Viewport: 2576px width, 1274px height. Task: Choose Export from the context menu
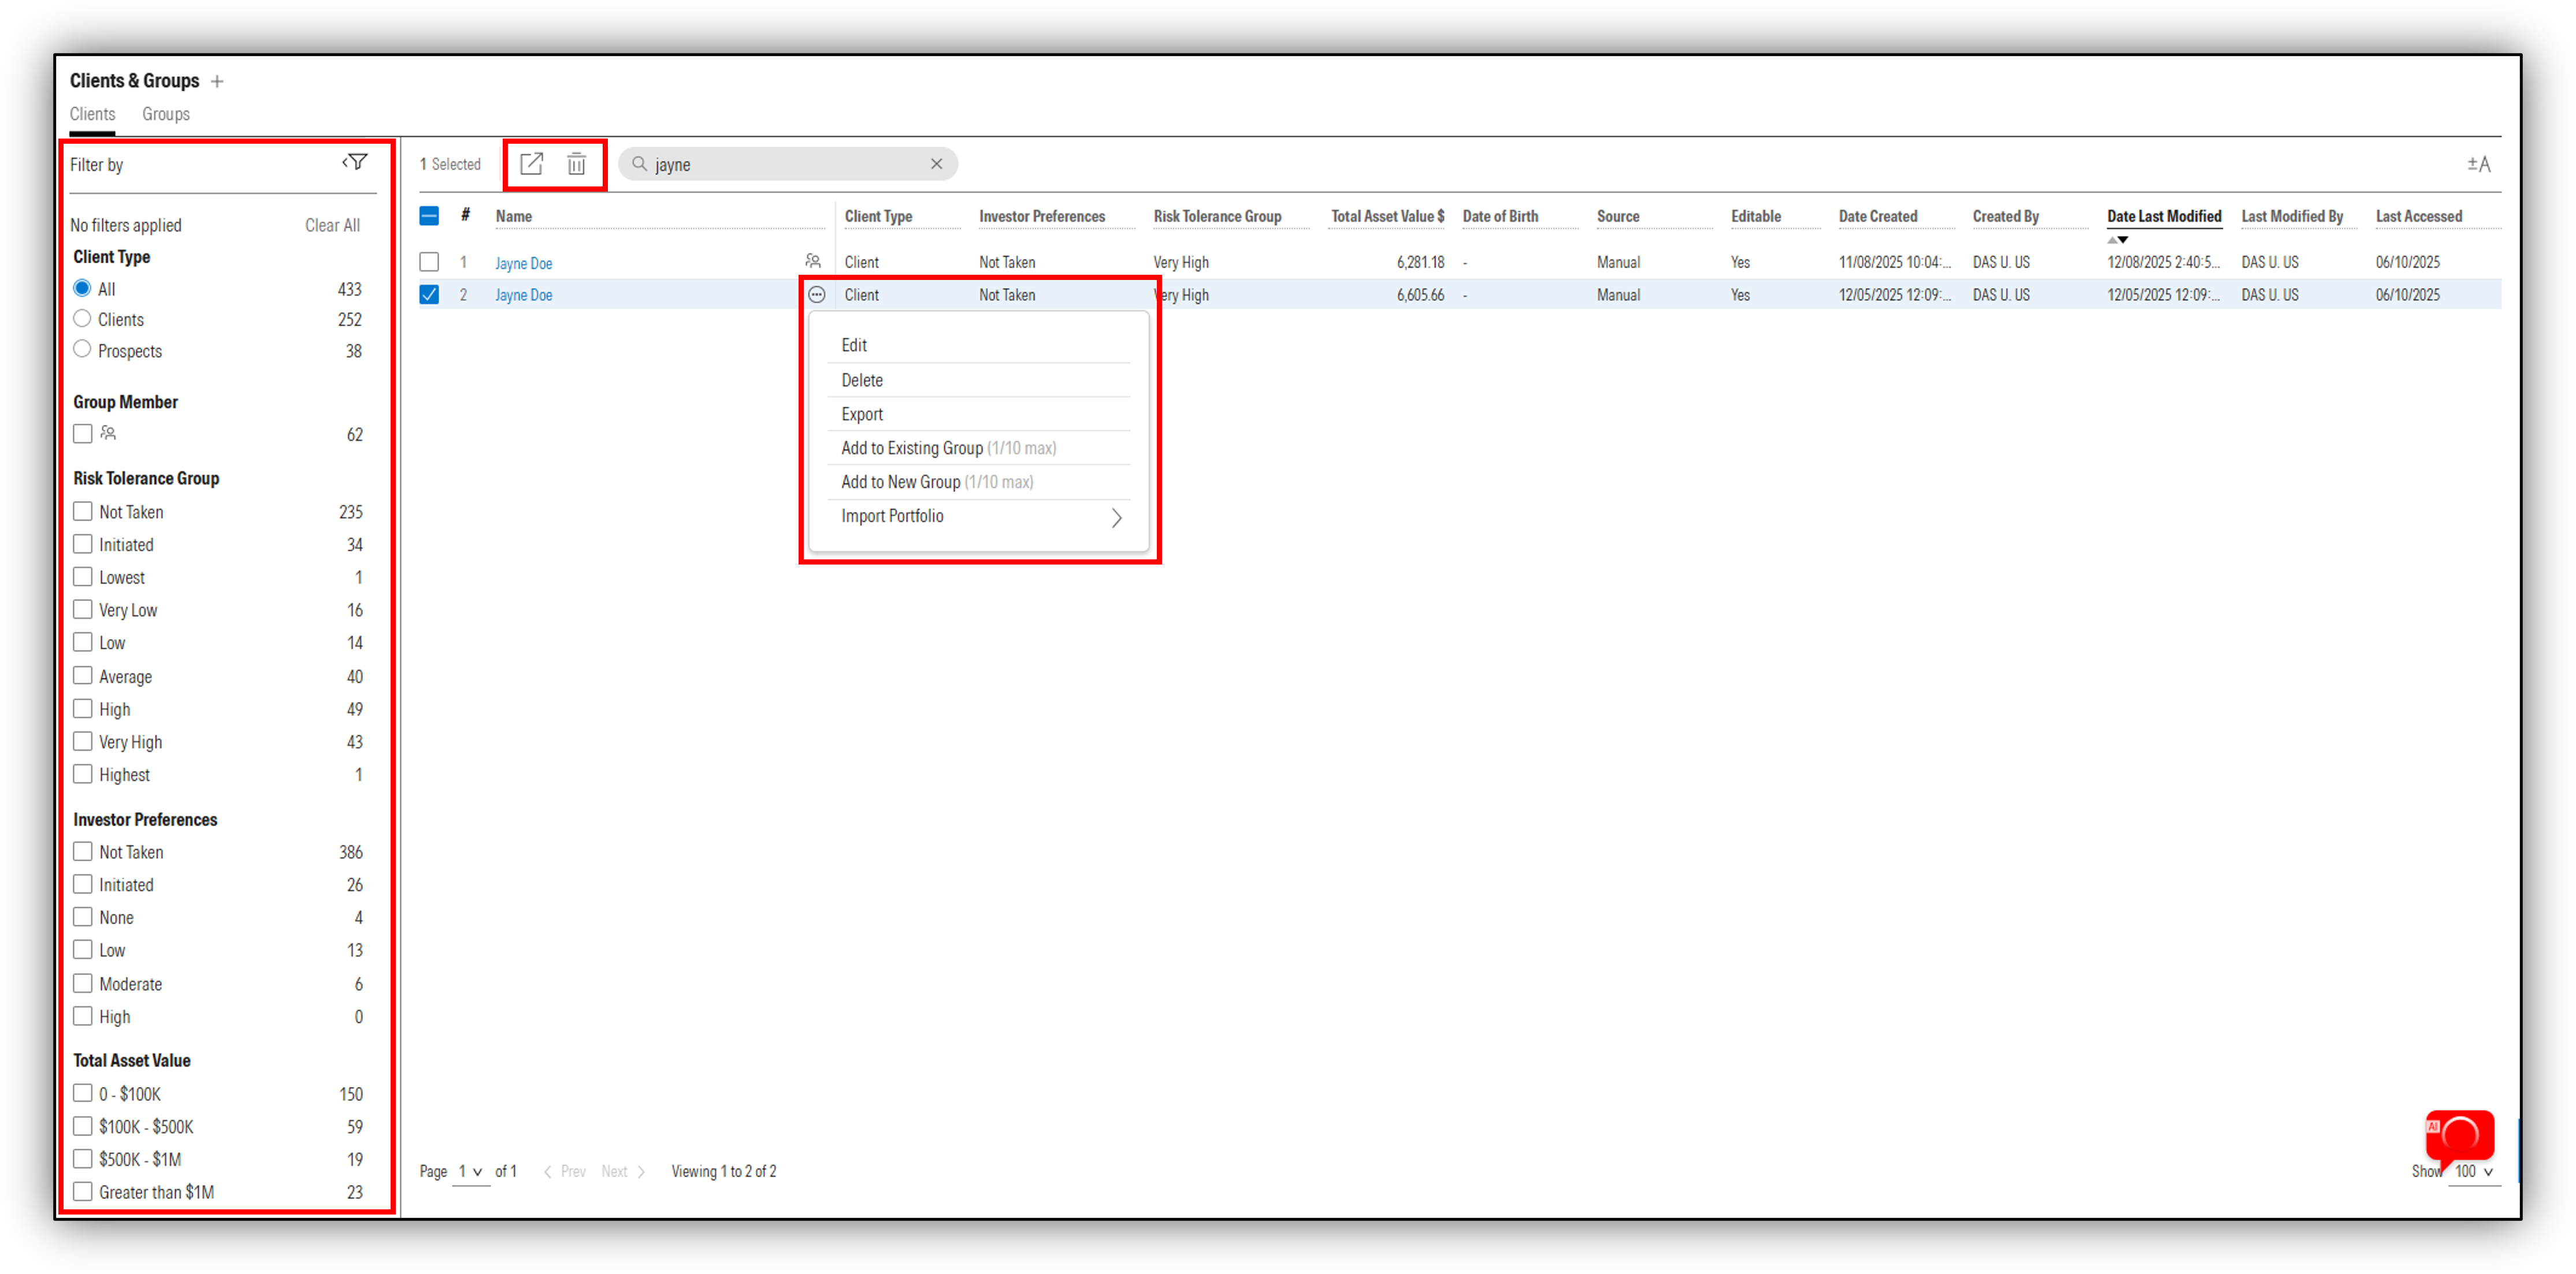click(862, 414)
